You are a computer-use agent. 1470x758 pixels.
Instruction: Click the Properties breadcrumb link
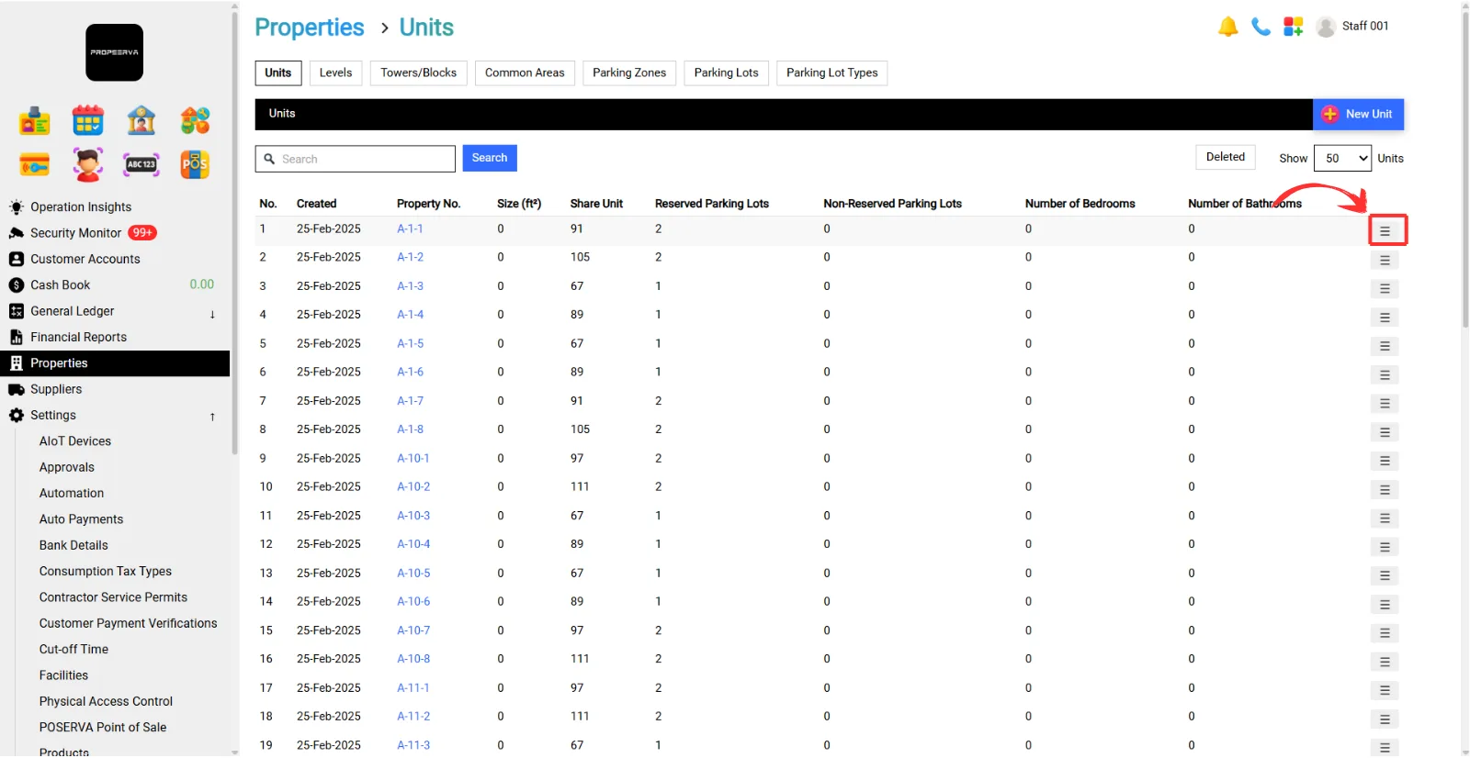(x=310, y=28)
